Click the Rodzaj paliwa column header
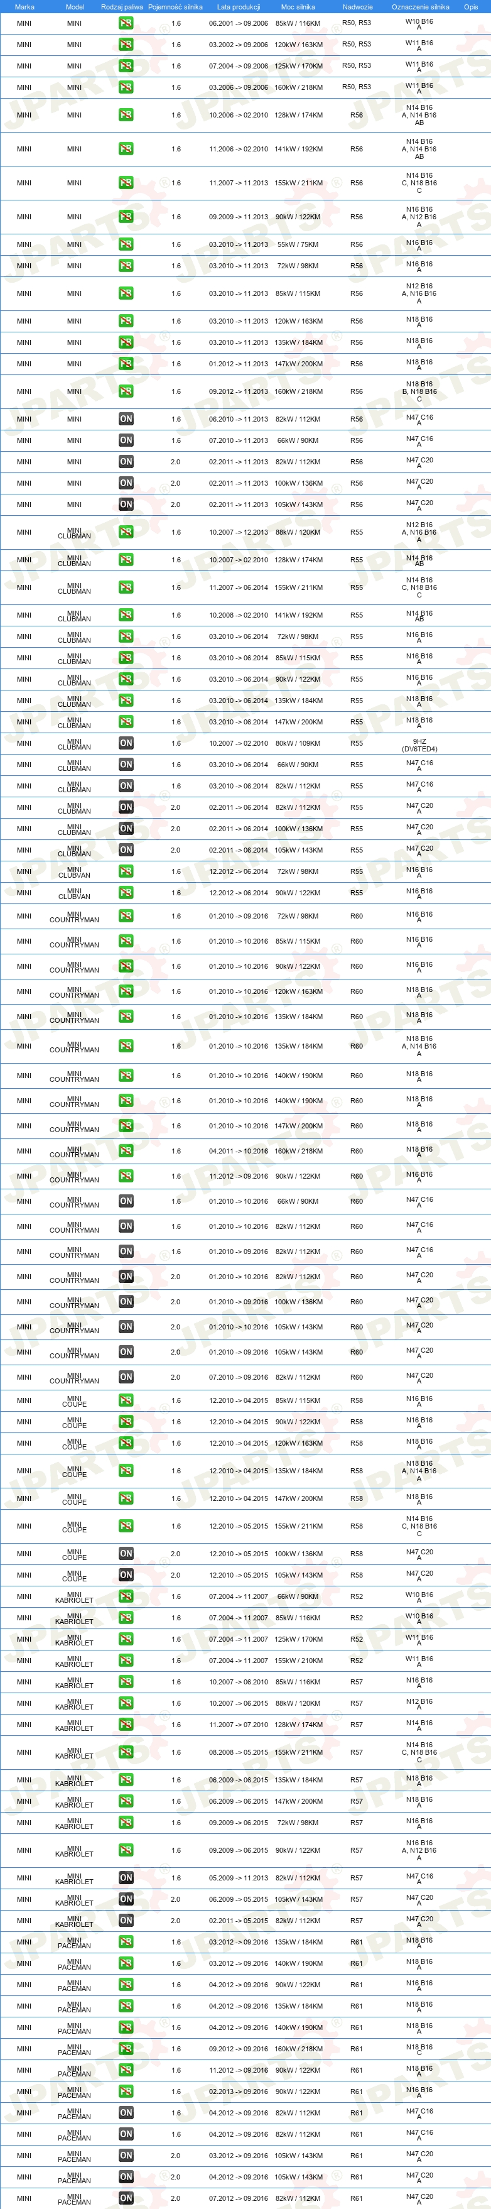The image size is (491, 2209). tap(122, 7)
